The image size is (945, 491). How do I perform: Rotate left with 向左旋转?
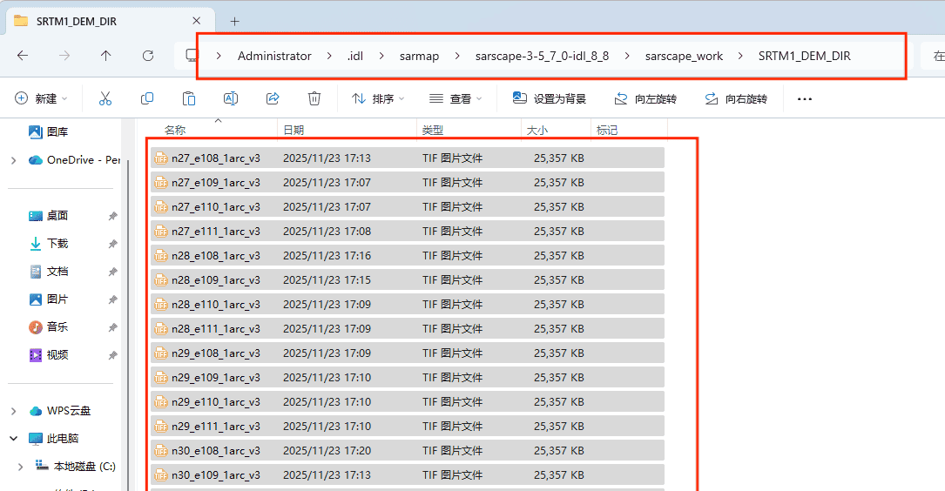pos(645,98)
